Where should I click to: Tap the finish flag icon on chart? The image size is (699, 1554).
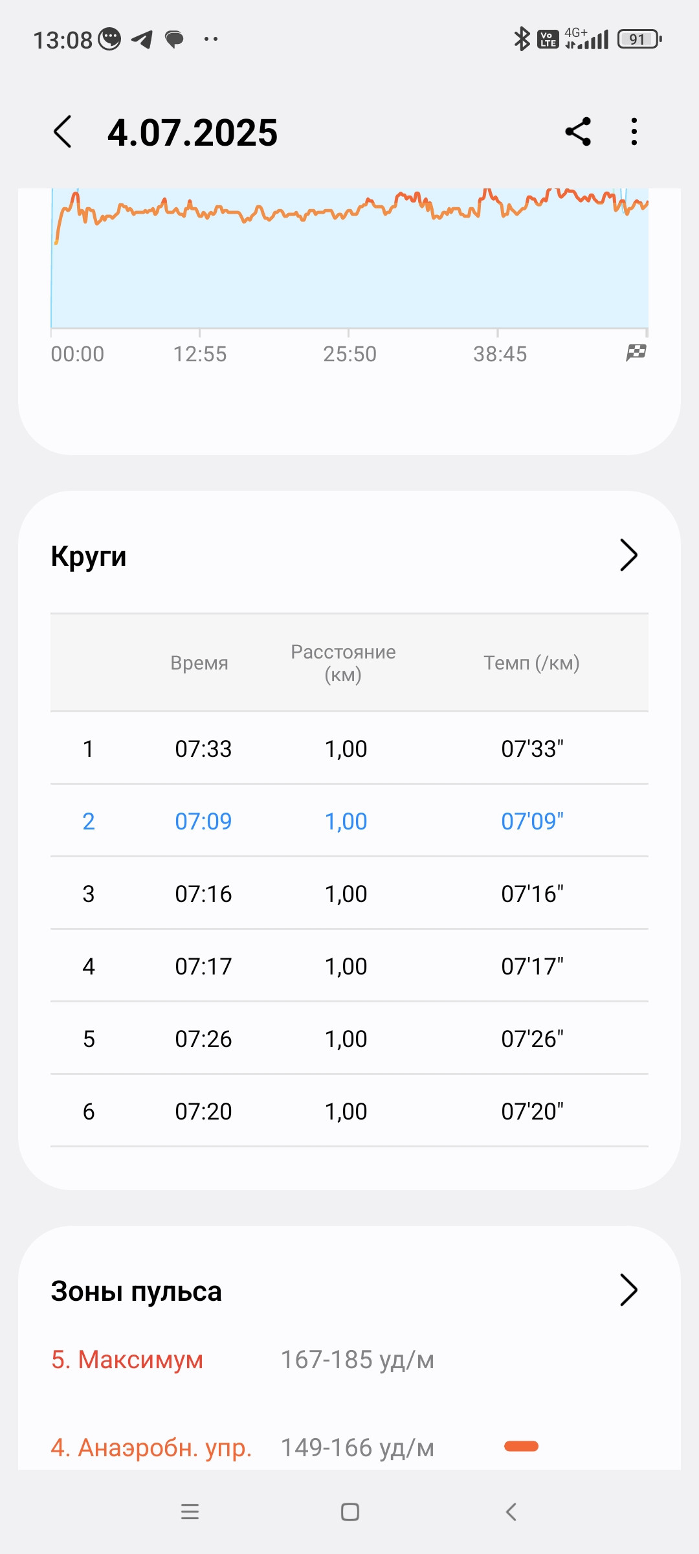[x=636, y=353]
